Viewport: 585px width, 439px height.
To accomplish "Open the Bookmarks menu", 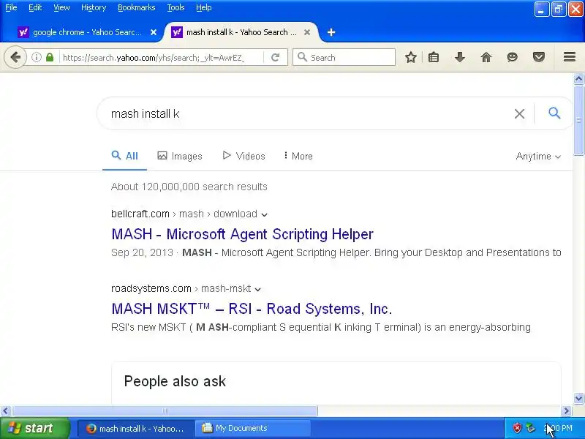I will pos(136,7).
